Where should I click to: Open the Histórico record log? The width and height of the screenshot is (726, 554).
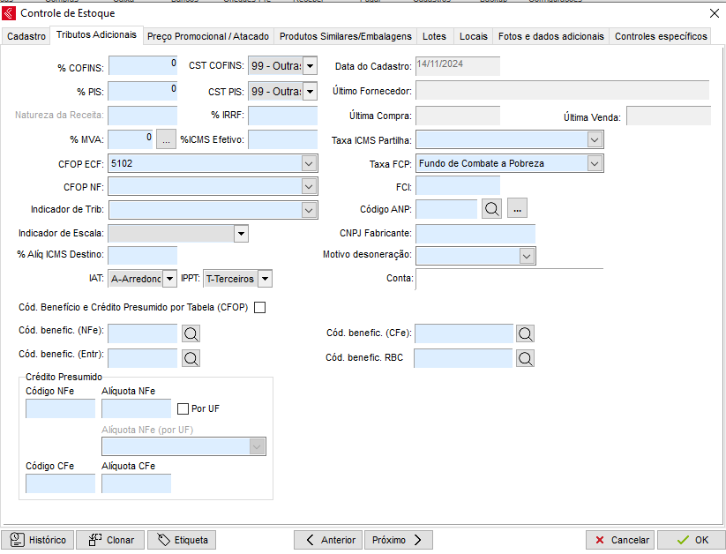38,540
